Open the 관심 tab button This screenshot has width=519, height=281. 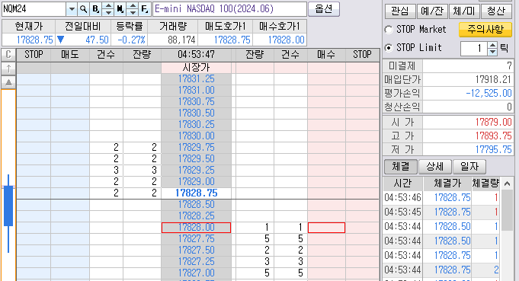click(x=399, y=11)
